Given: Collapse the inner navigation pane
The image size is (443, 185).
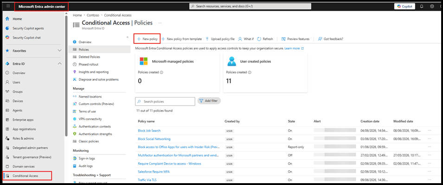Looking at the screenshot, I should [x=128, y=37].
